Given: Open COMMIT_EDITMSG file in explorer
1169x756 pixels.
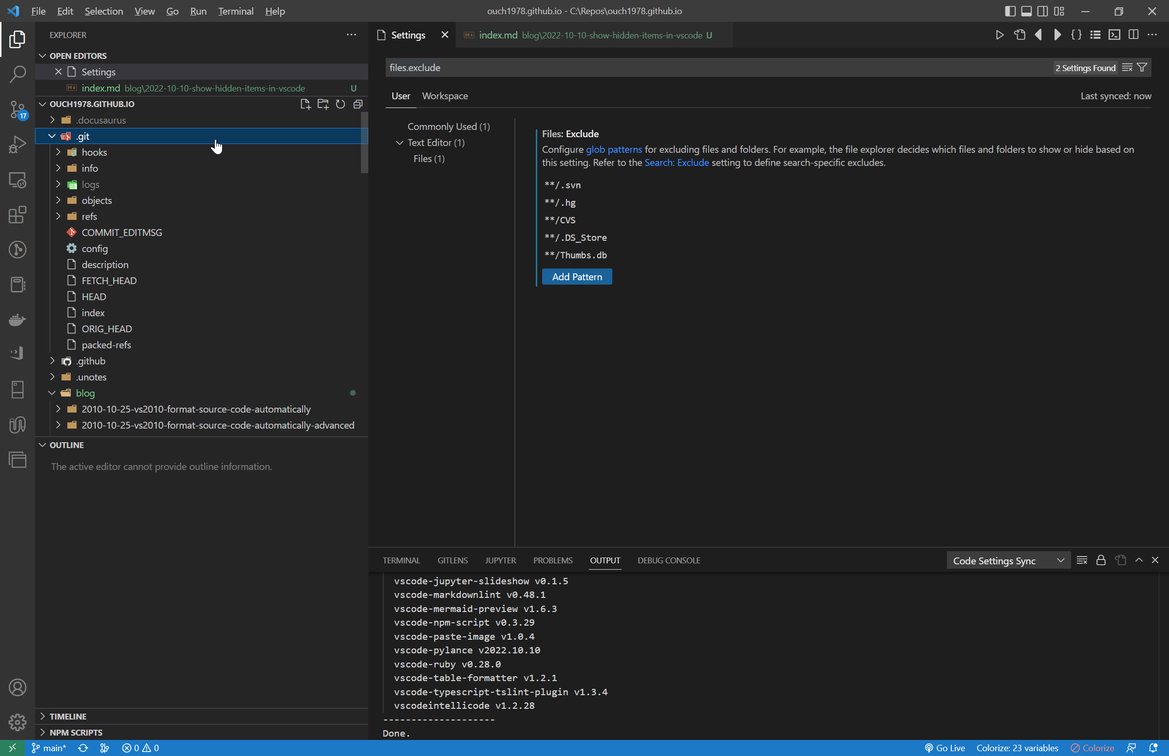Looking at the screenshot, I should click(121, 233).
